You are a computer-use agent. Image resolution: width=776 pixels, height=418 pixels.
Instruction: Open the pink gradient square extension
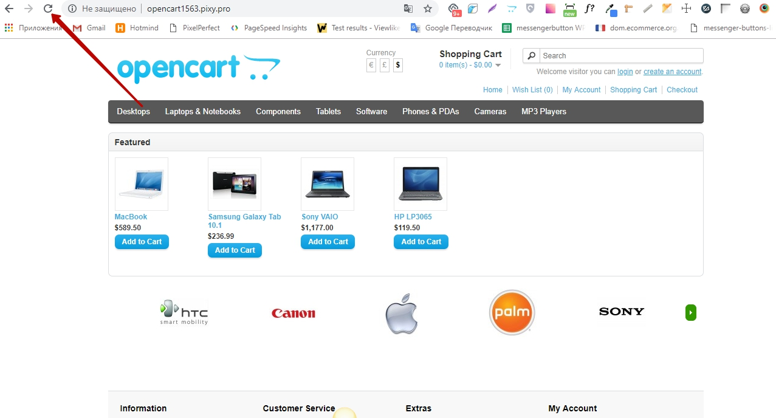pos(550,9)
